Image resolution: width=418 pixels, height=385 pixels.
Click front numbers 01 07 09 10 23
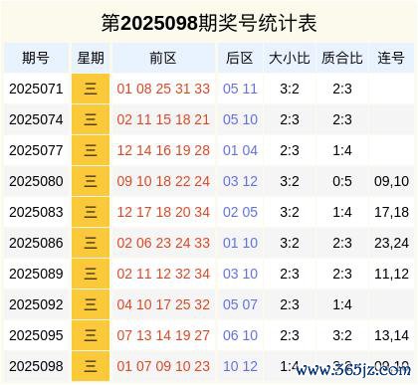(x=163, y=366)
